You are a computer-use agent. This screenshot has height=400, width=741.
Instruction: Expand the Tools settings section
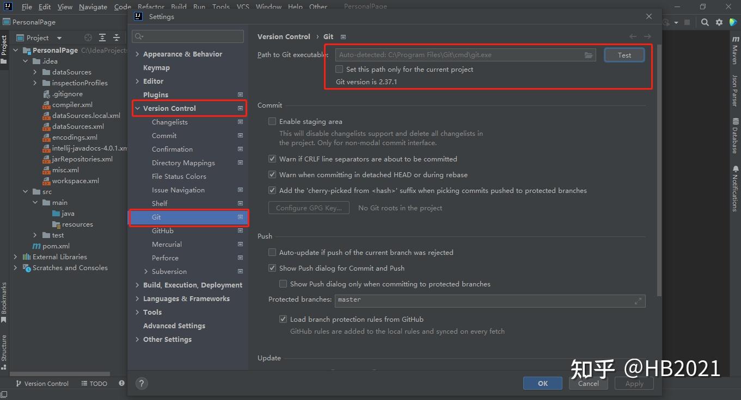click(137, 312)
